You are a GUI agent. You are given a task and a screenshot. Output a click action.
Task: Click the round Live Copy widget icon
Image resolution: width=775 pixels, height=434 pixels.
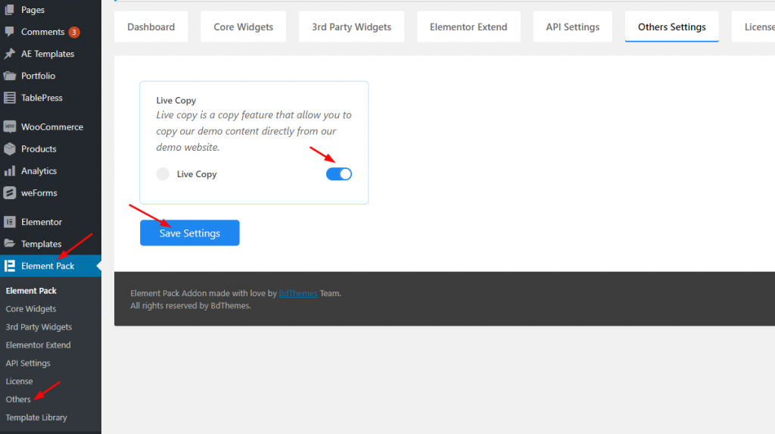163,173
